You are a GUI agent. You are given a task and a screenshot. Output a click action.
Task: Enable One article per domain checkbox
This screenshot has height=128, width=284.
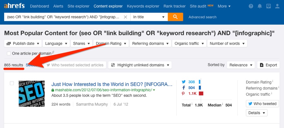coord(9,53)
